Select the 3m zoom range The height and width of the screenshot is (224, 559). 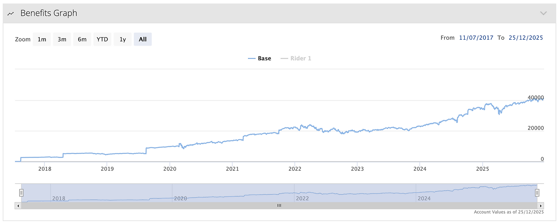62,39
